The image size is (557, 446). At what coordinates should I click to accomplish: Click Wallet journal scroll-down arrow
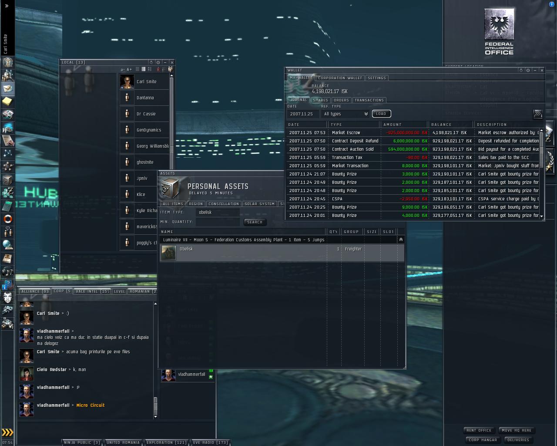coord(541,216)
